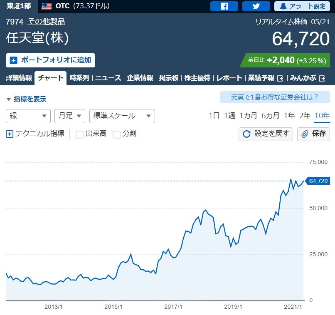Click the Facebook share icon
The width and height of the screenshot is (335, 315).
(224, 6)
